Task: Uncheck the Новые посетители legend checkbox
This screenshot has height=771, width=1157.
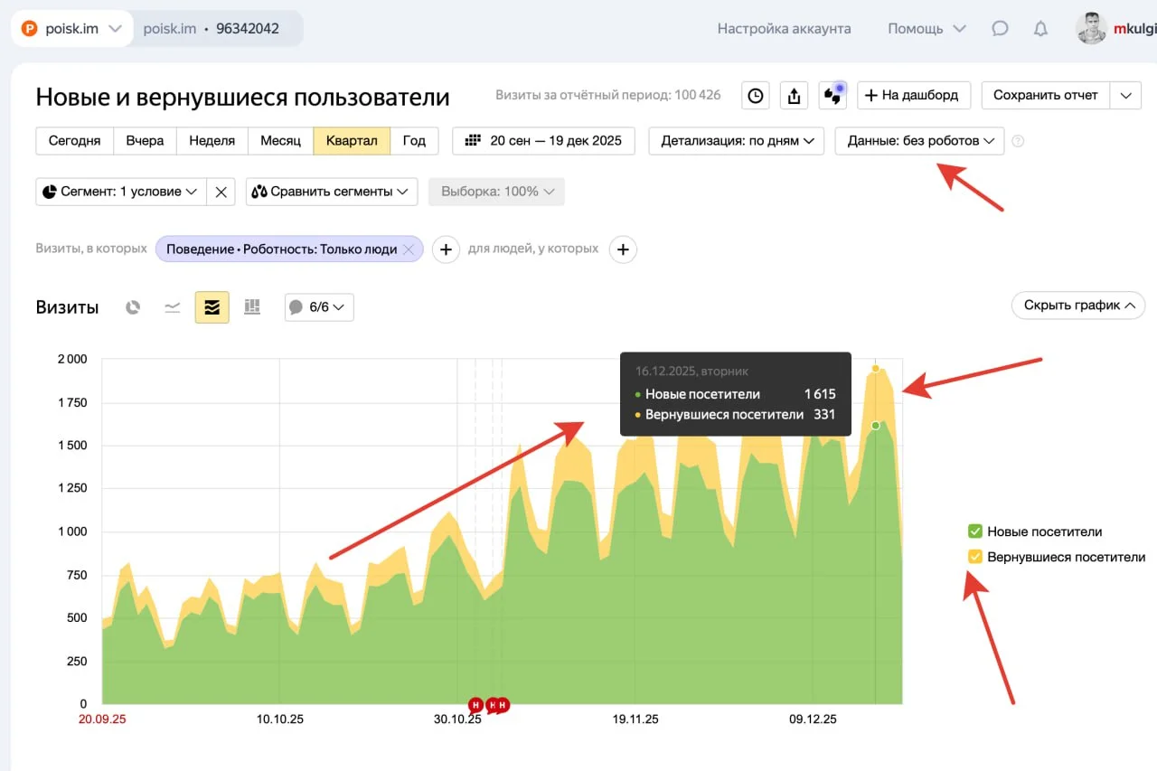Action: coord(975,531)
